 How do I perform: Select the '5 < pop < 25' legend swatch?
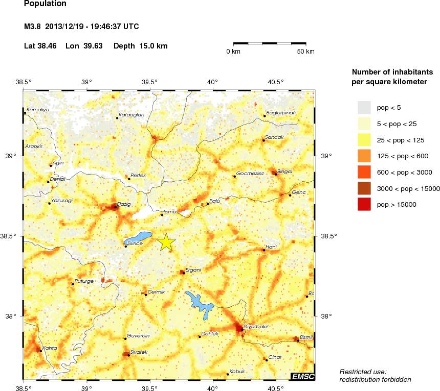click(x=364, y=124)
